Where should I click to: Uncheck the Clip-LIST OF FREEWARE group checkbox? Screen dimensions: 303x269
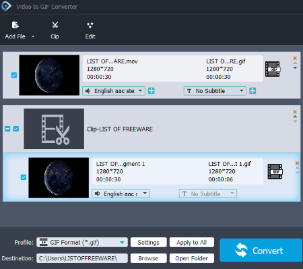(x=16, y=129)
